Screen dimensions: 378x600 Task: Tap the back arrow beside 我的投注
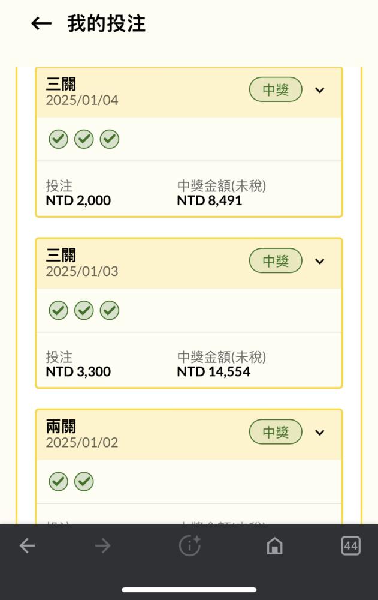click(41, 24)
